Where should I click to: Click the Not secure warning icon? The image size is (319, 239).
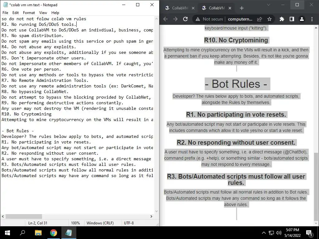pyautogui.click(x=198, y=19)
